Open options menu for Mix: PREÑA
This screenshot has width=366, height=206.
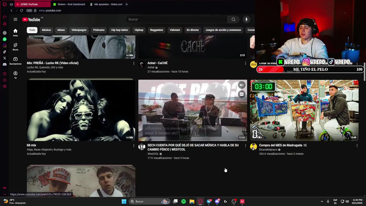[134, 63]
